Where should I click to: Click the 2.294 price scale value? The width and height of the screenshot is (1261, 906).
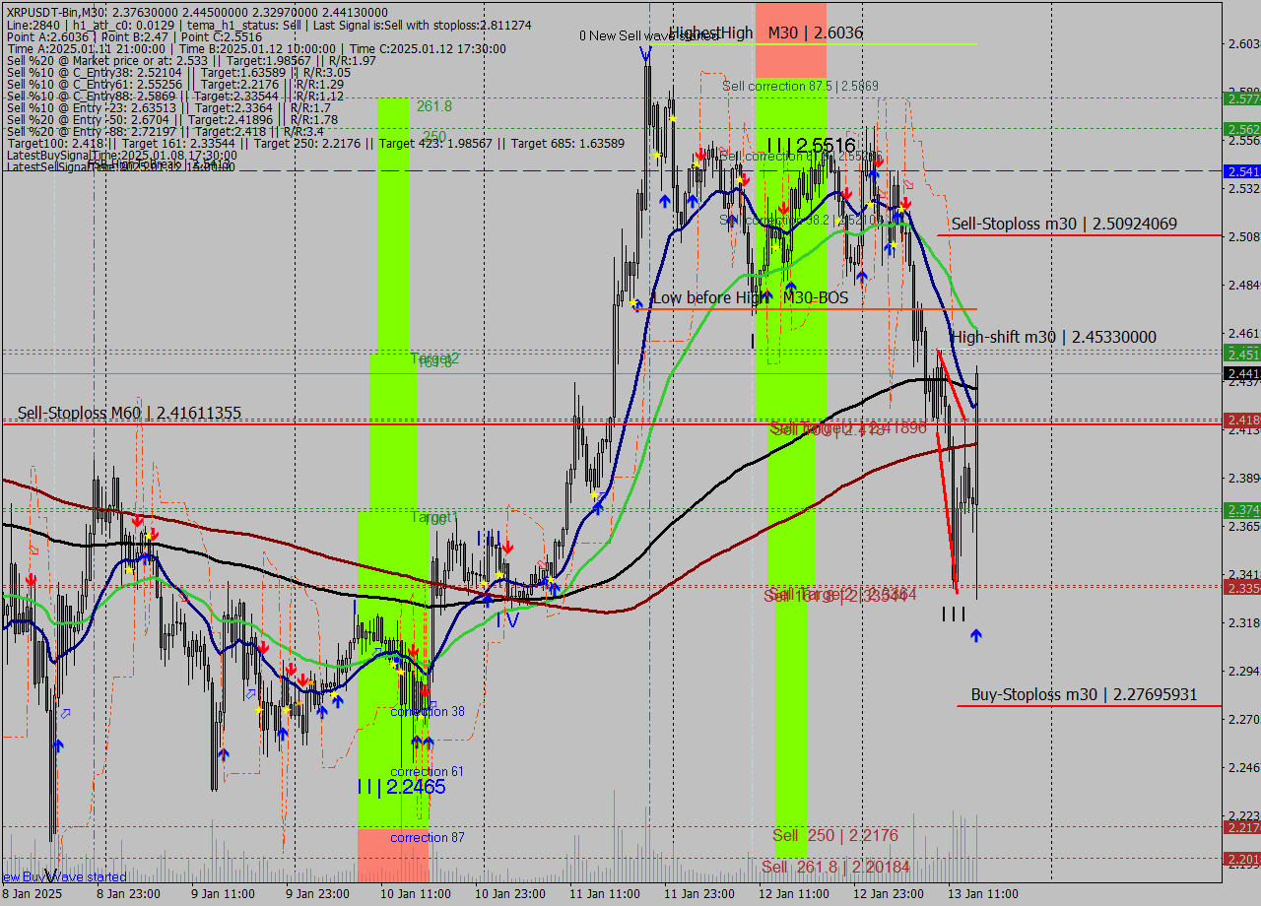point(1244,671)
